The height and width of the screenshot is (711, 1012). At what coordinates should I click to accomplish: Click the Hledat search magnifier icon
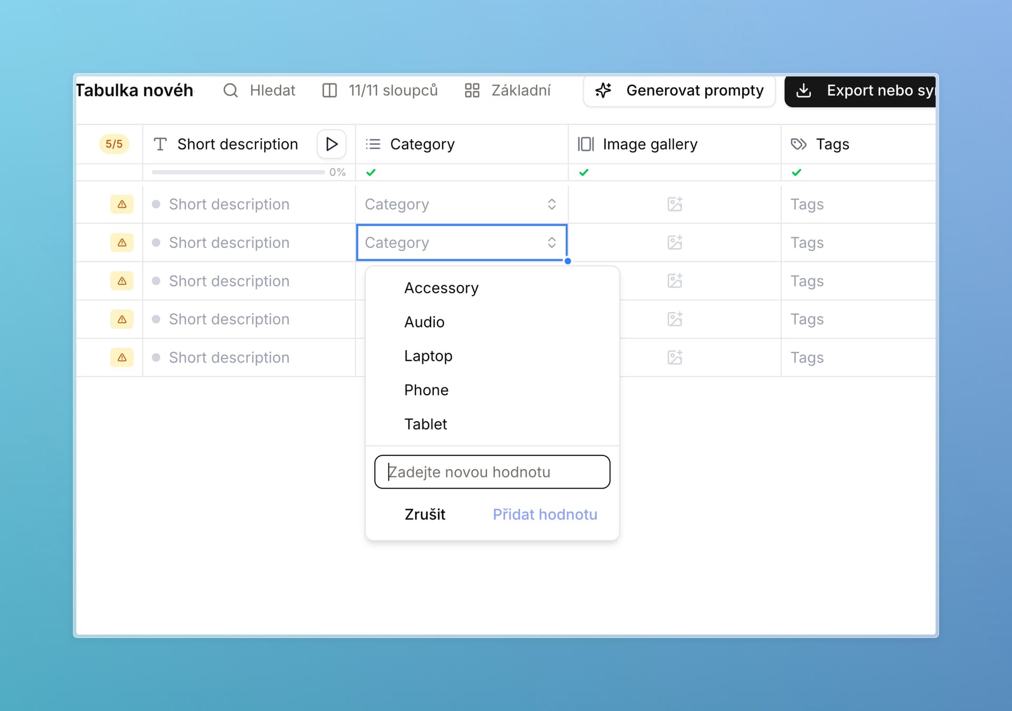[x=230, y=91]
